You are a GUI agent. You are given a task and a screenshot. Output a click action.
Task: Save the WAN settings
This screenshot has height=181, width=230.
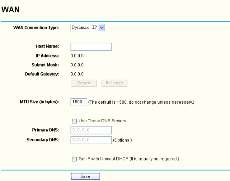coord(86,176)
